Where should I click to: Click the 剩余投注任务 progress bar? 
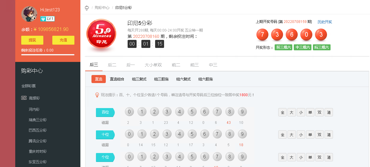point(48,55)
